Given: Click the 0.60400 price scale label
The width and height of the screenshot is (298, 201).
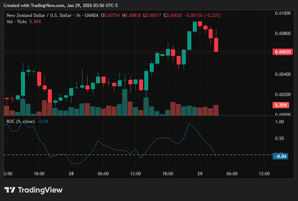Looking at the screenshot, I should click(283, 74).
